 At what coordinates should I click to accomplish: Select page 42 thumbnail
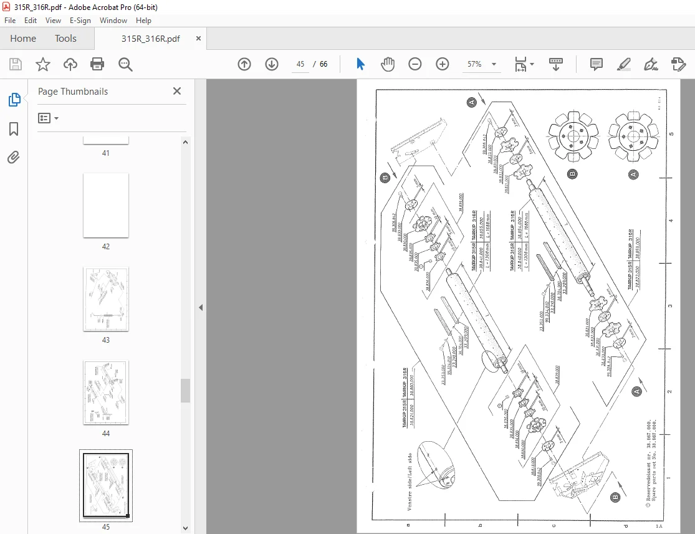click(106, 206)
